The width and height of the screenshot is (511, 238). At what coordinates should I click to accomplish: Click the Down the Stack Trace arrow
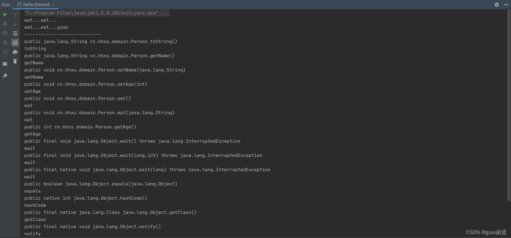(15, 24)
